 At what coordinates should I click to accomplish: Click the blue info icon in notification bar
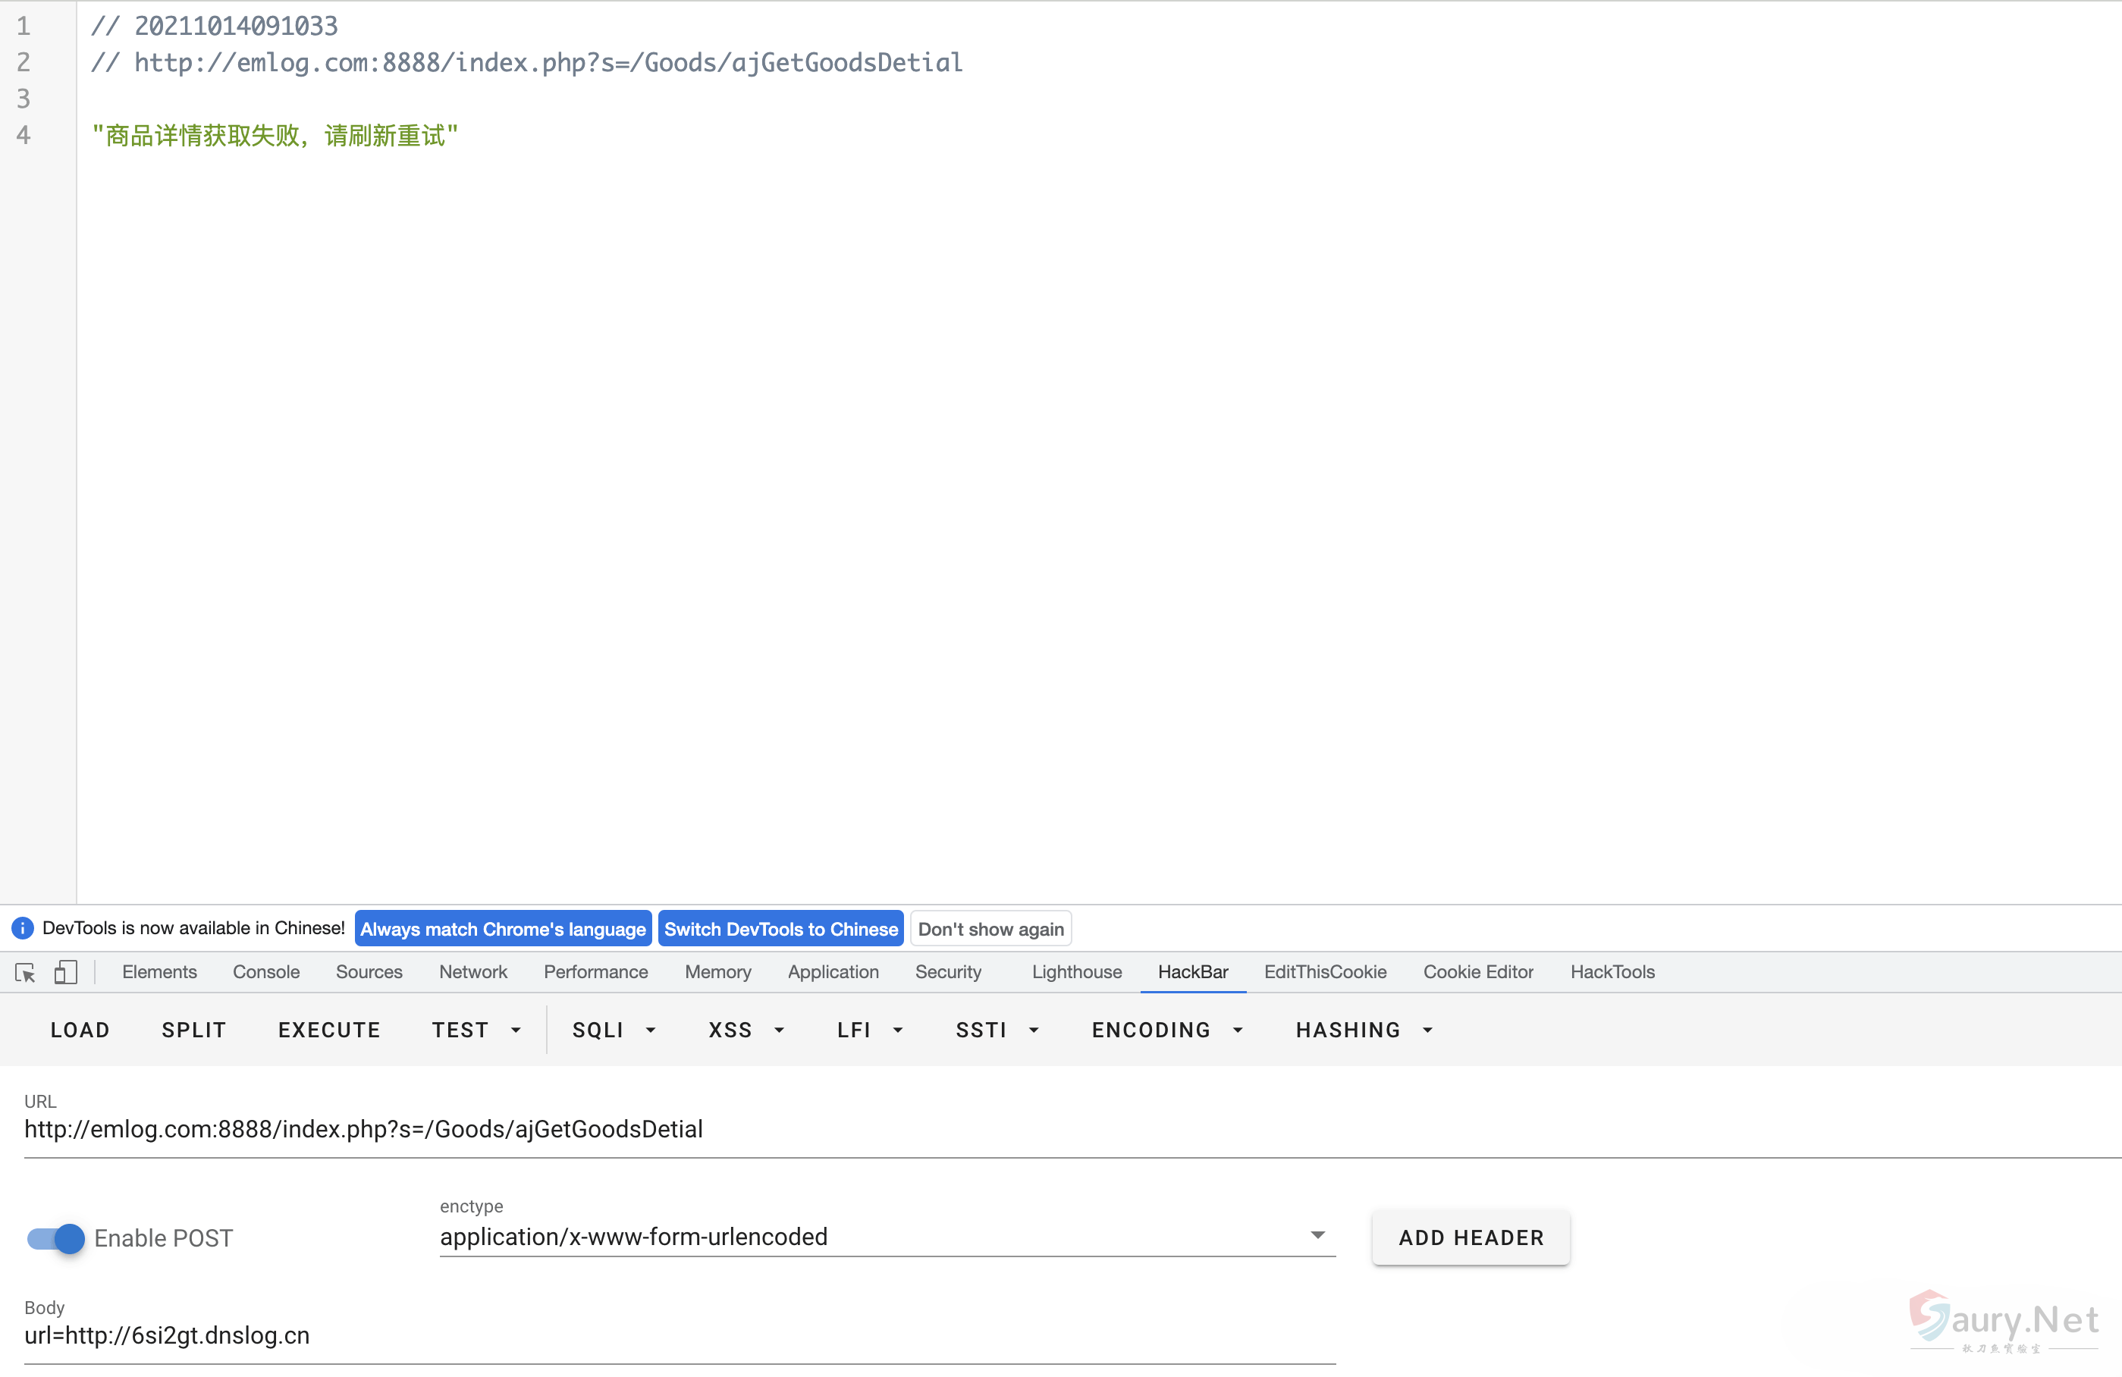coord(22,929)
